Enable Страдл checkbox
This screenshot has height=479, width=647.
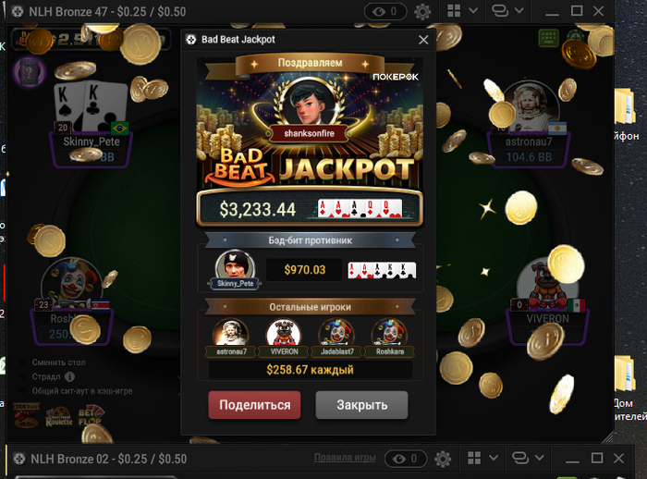(x=23, y=376)
